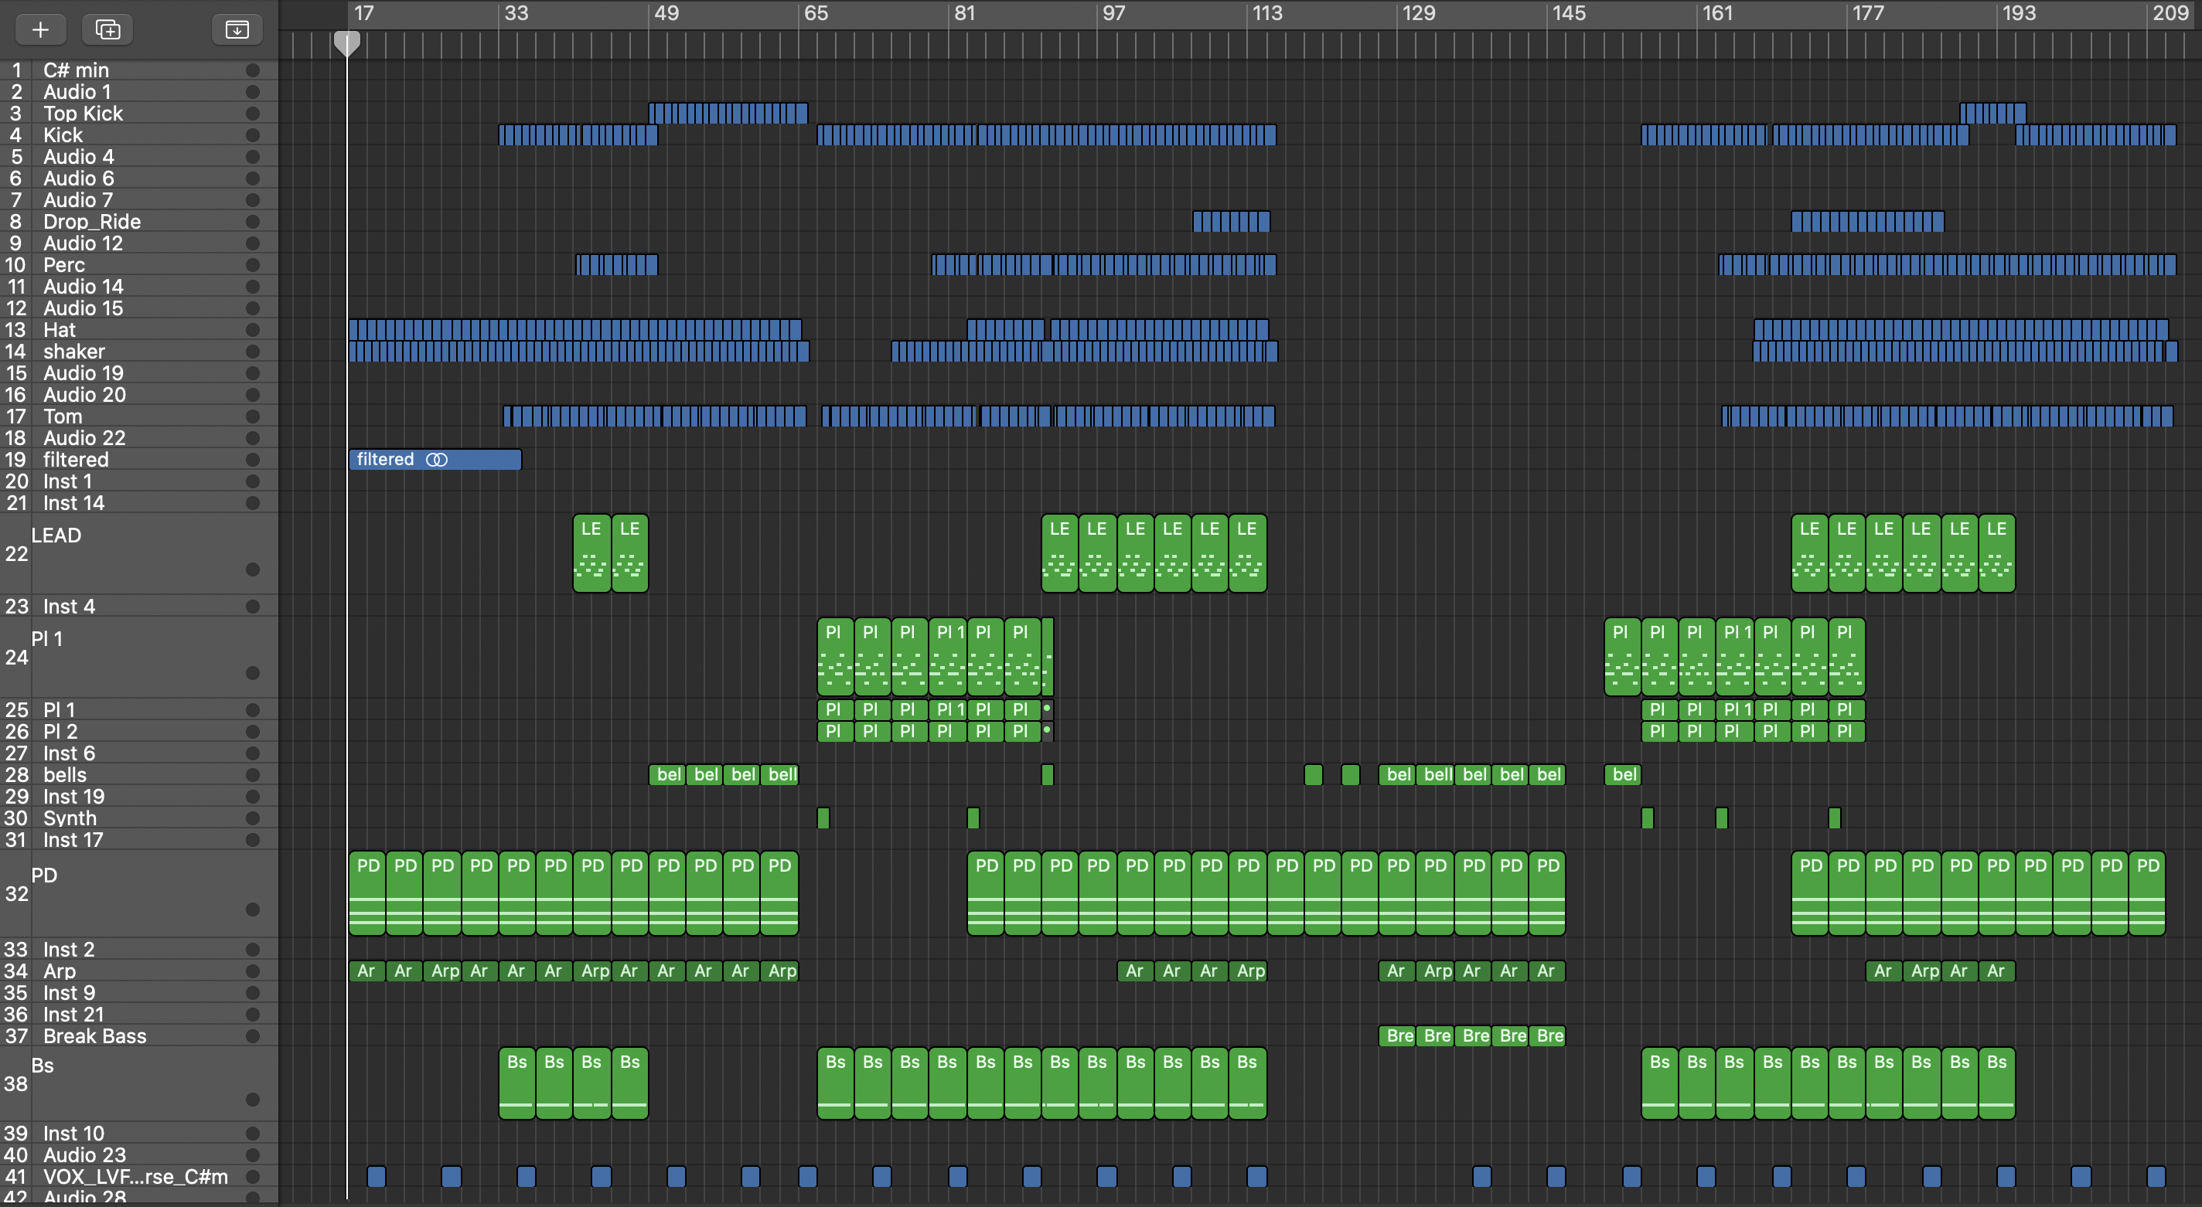Image resolution: width=2202 pixels, height=1207 pixels.
Task: Select the Break Bass track header
Action: (x=138, y=1036)
